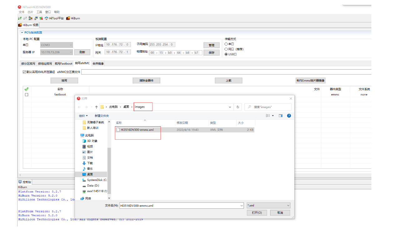Click the eMMC分区表文件 path field
406x228 pixels.
point(226,72)
